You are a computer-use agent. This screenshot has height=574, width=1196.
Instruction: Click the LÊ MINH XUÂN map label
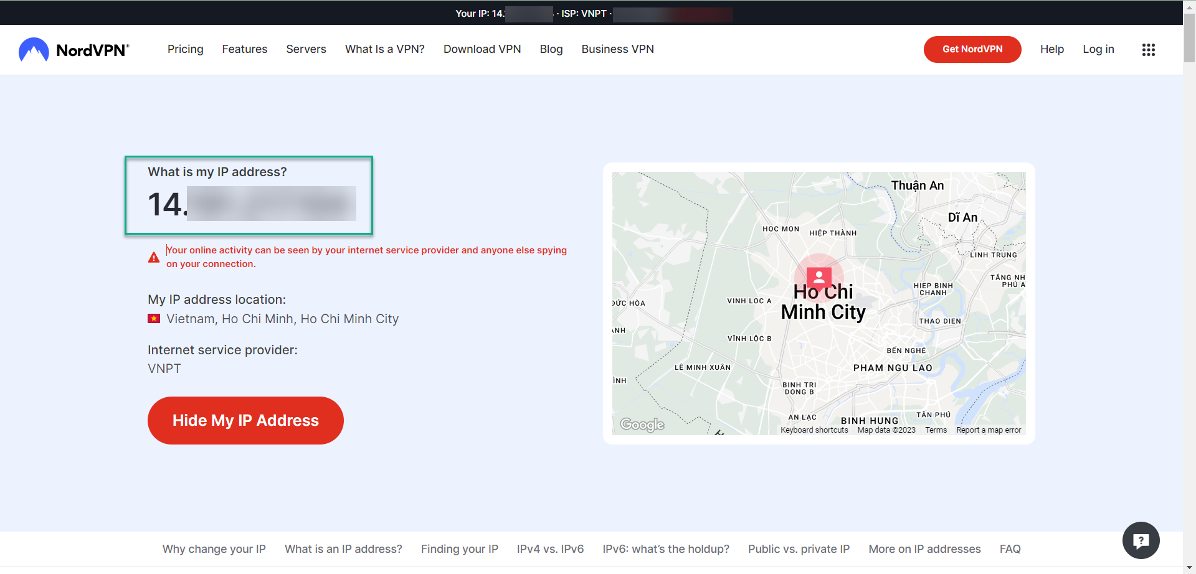(703, 367)
